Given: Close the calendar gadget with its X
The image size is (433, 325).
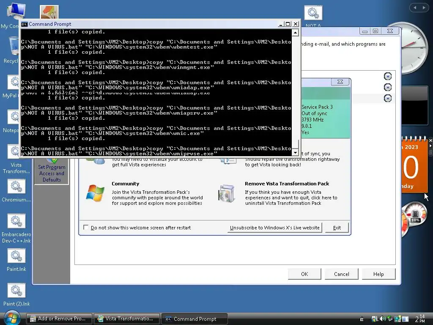Looking at the screenshot, I should 430,140.
